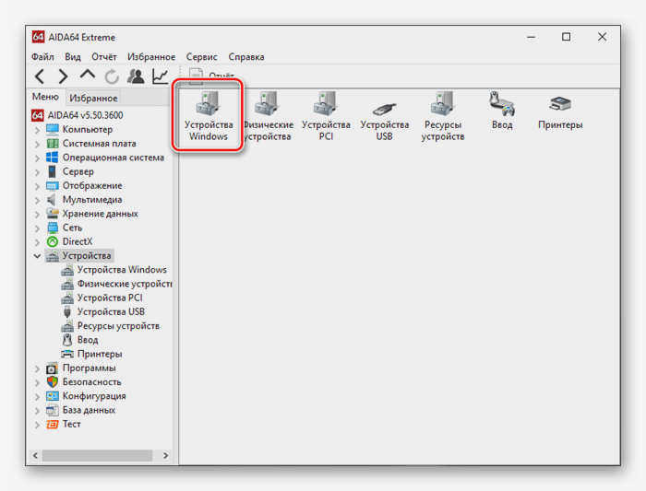
Task: Click the user silhouette toolbar icon
Action: tap(136, 76)
